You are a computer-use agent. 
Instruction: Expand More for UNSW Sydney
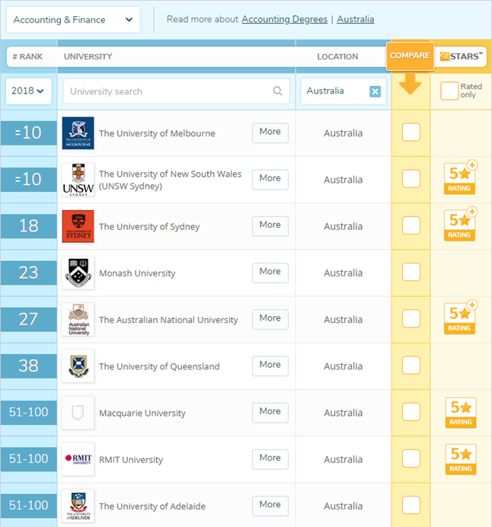coord(270,178)
